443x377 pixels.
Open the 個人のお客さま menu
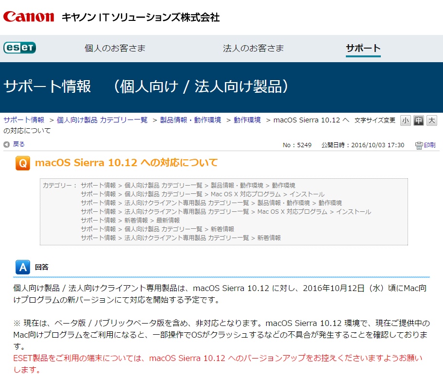tap(115, 48)
